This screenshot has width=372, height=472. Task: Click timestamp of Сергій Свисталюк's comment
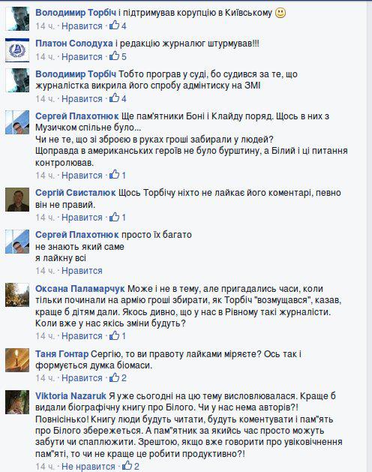(x=45, y=218)
